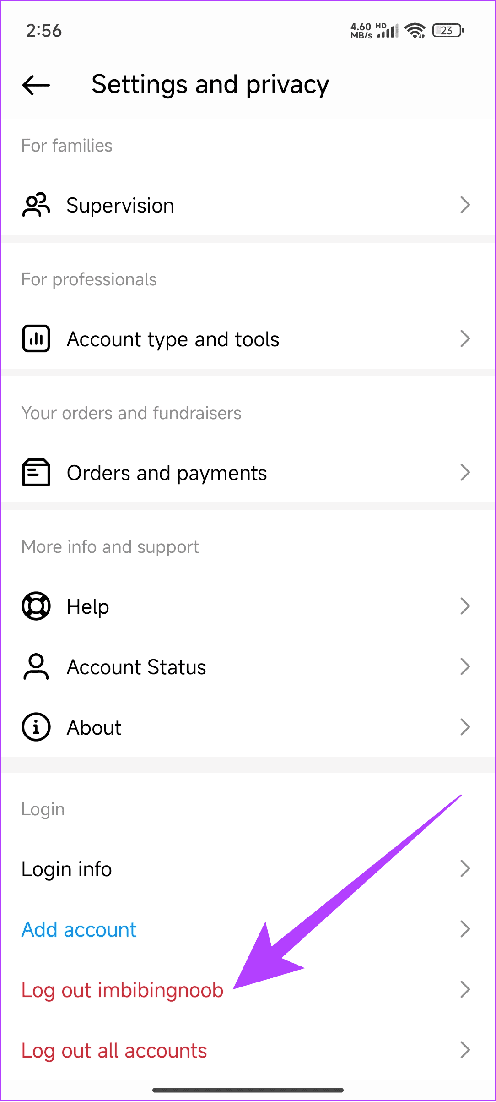496x1102 pixels.
Task: Tap the About info icon
Action: pyautogui.click(x=36, y=727)
